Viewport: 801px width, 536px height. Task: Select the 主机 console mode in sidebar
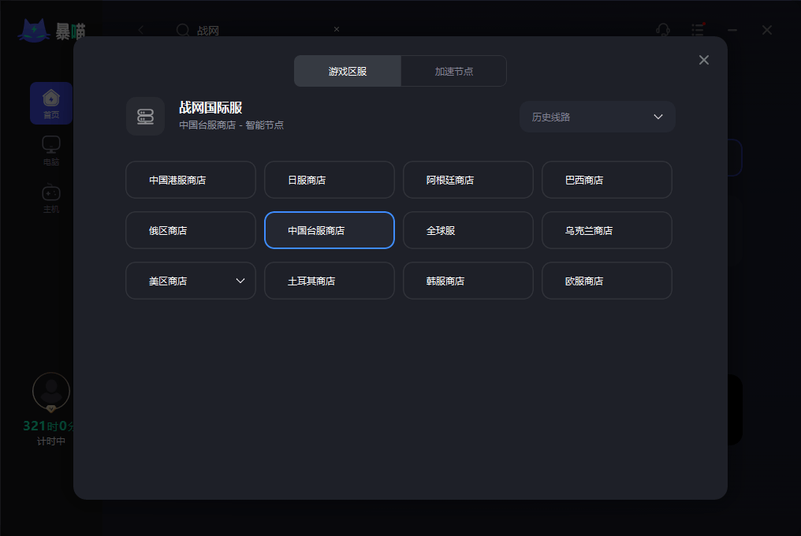[x=50, y=195]
